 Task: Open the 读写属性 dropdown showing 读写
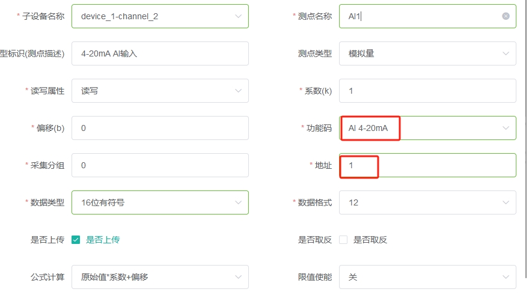160,91
